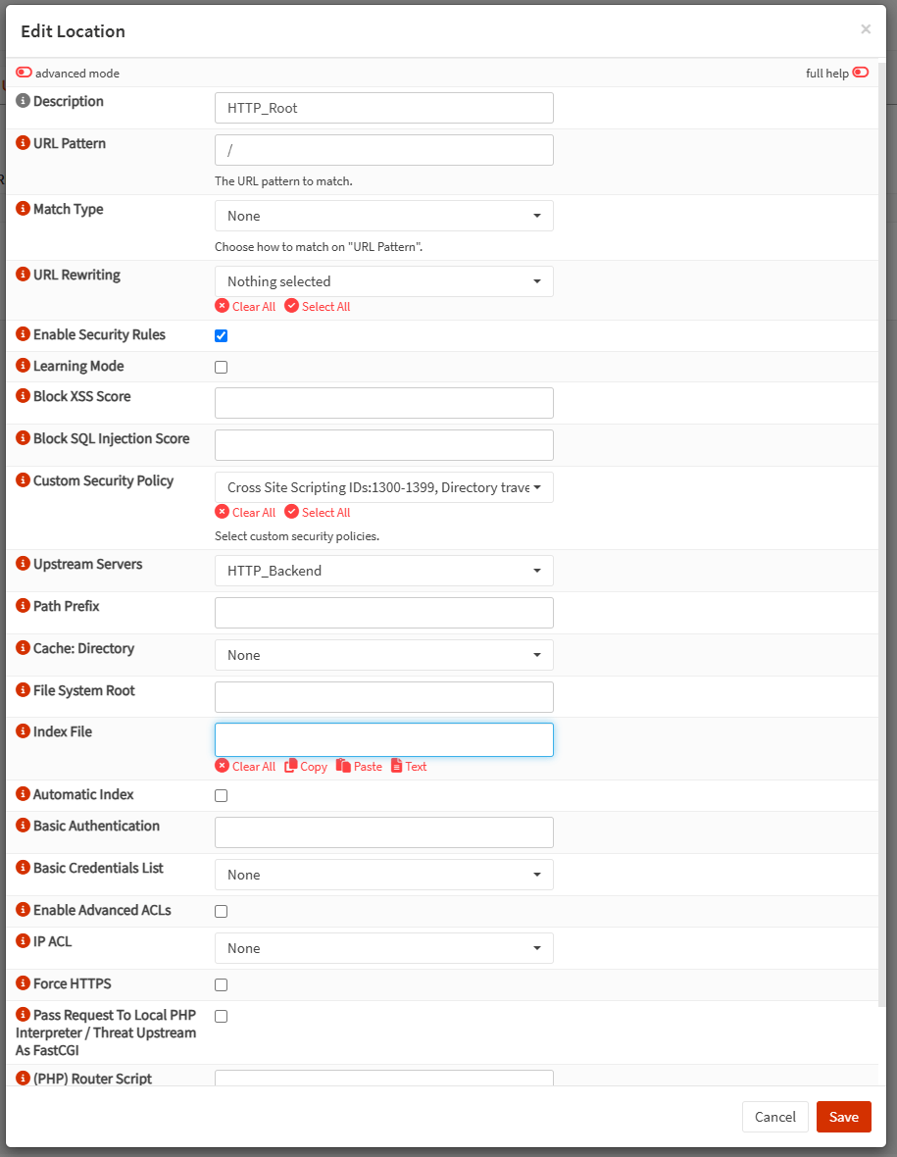Click the Paste icon under Index File
This screenshot has width=897, height=1157.
[343, 766]
